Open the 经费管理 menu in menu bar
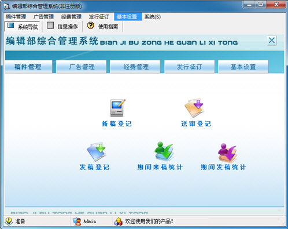 [71, 17]
